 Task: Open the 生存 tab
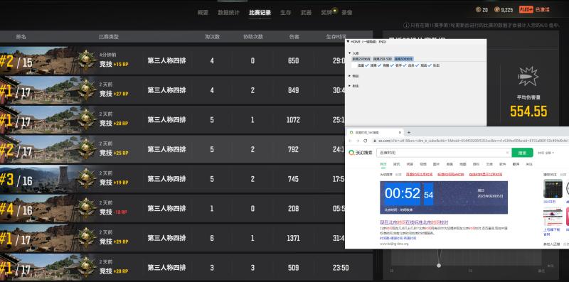286,12
